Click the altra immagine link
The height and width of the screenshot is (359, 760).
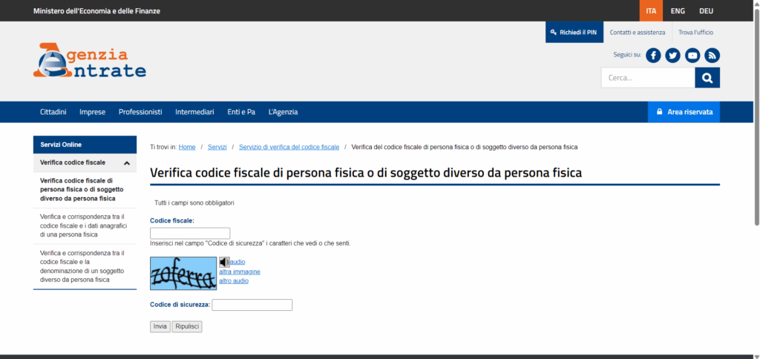coord(240,271)
